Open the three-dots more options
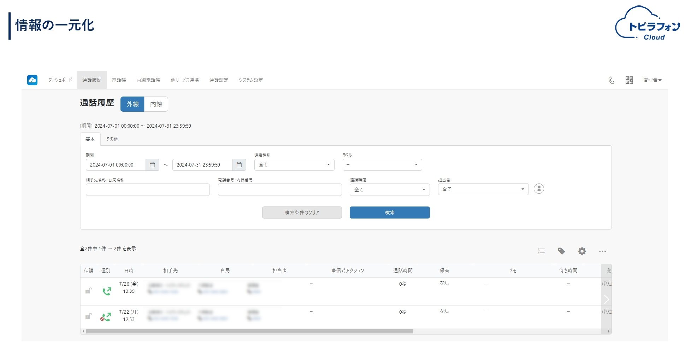This screenshot has height=355, width=685. tap(602, 251)
